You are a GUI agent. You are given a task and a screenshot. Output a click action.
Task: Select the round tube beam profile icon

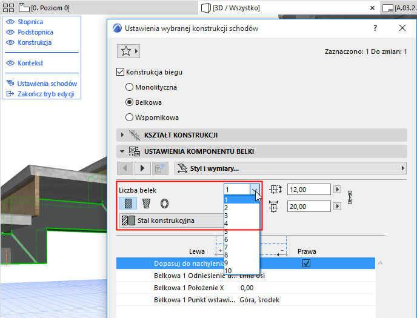pyautogui.click(x=164, y=204)
